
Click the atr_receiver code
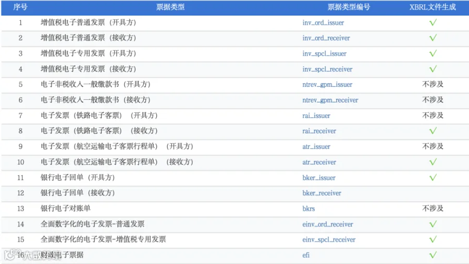[x=319, y=162]
